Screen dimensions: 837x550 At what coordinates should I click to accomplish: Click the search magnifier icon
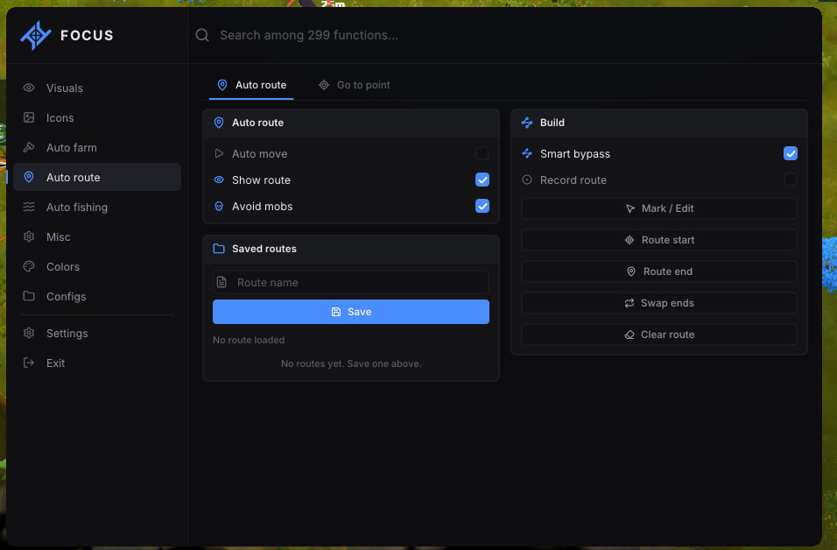tap(202, 35)
